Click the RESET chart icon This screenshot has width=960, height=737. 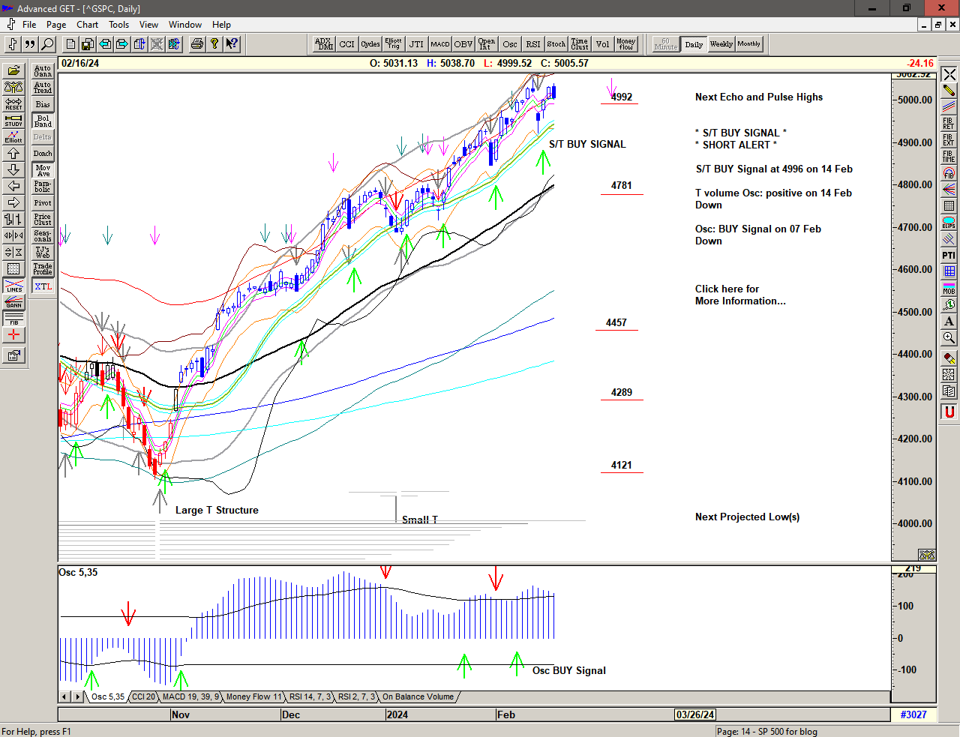(x=13, y=103)
